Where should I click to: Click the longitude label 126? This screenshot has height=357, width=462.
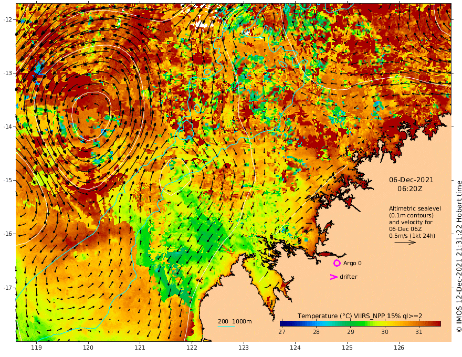pos(399,348)
